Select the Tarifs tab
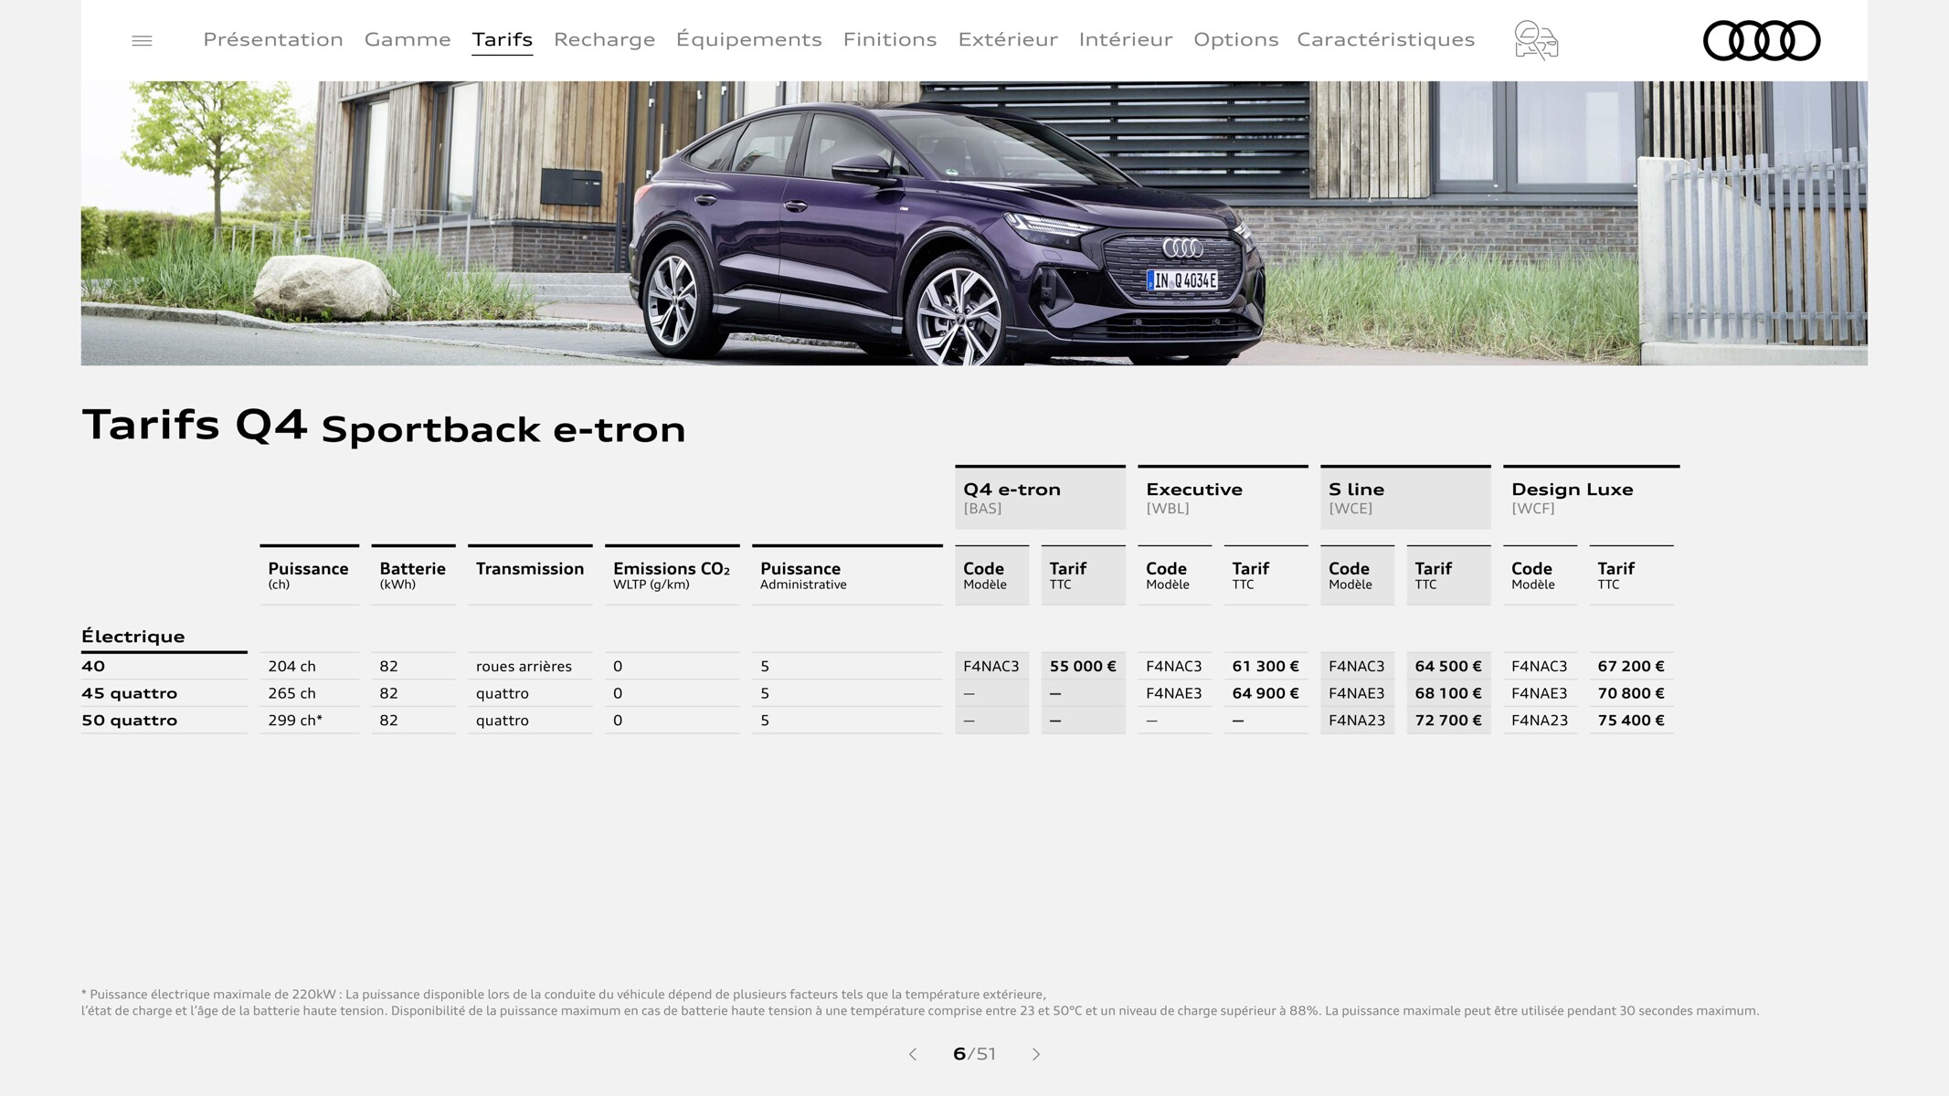This screenshot has width=1949, height=1096. 503,40
